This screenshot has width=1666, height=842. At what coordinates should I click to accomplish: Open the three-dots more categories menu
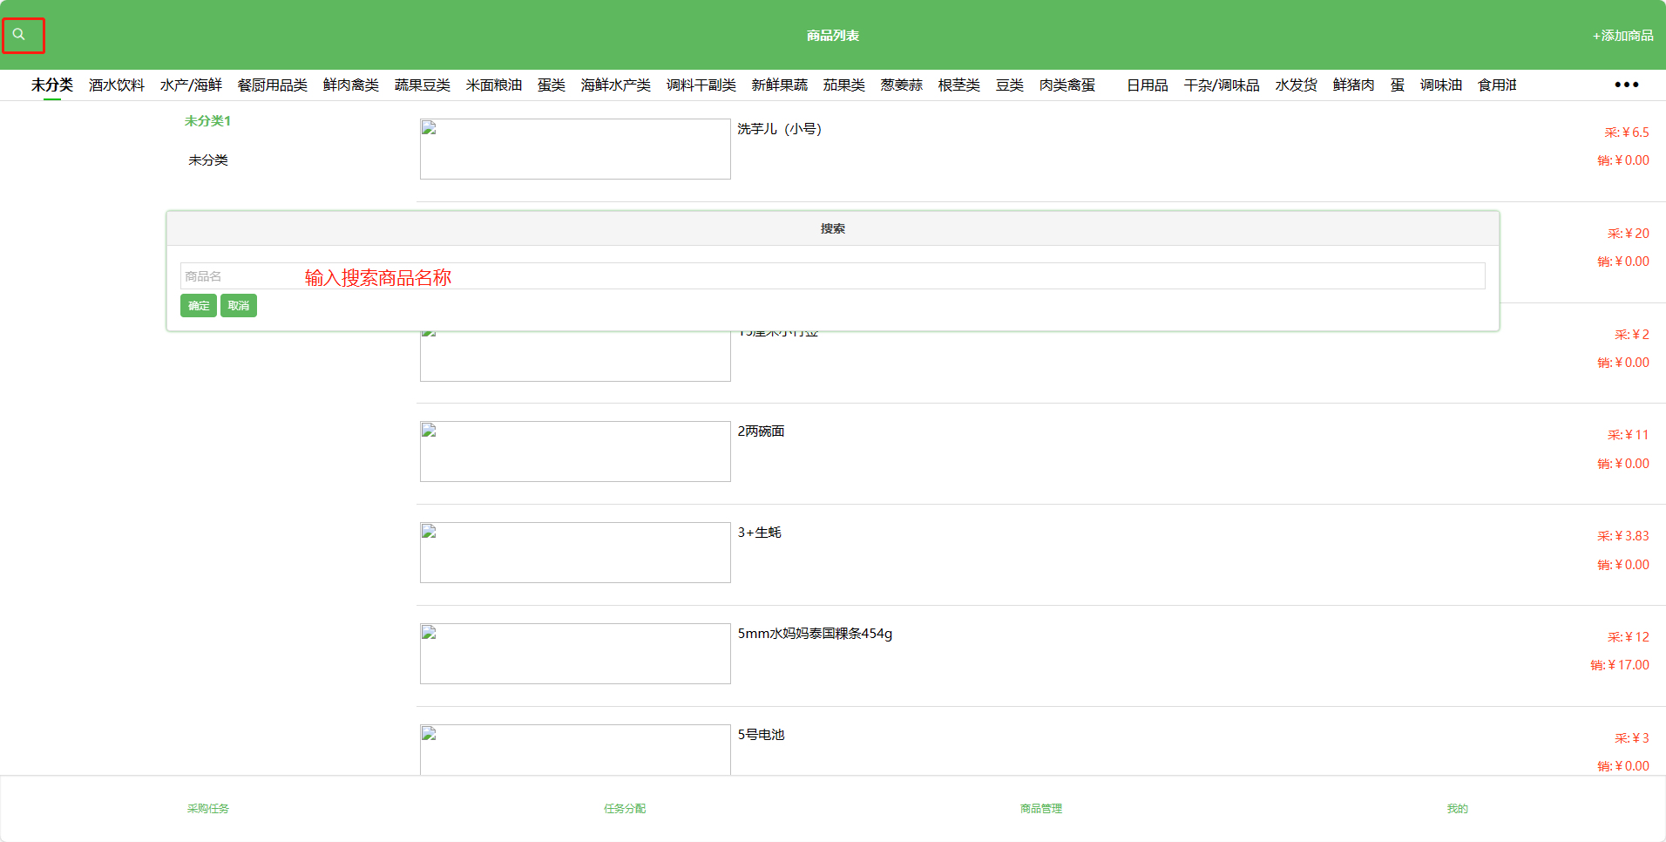(1626, 85)
